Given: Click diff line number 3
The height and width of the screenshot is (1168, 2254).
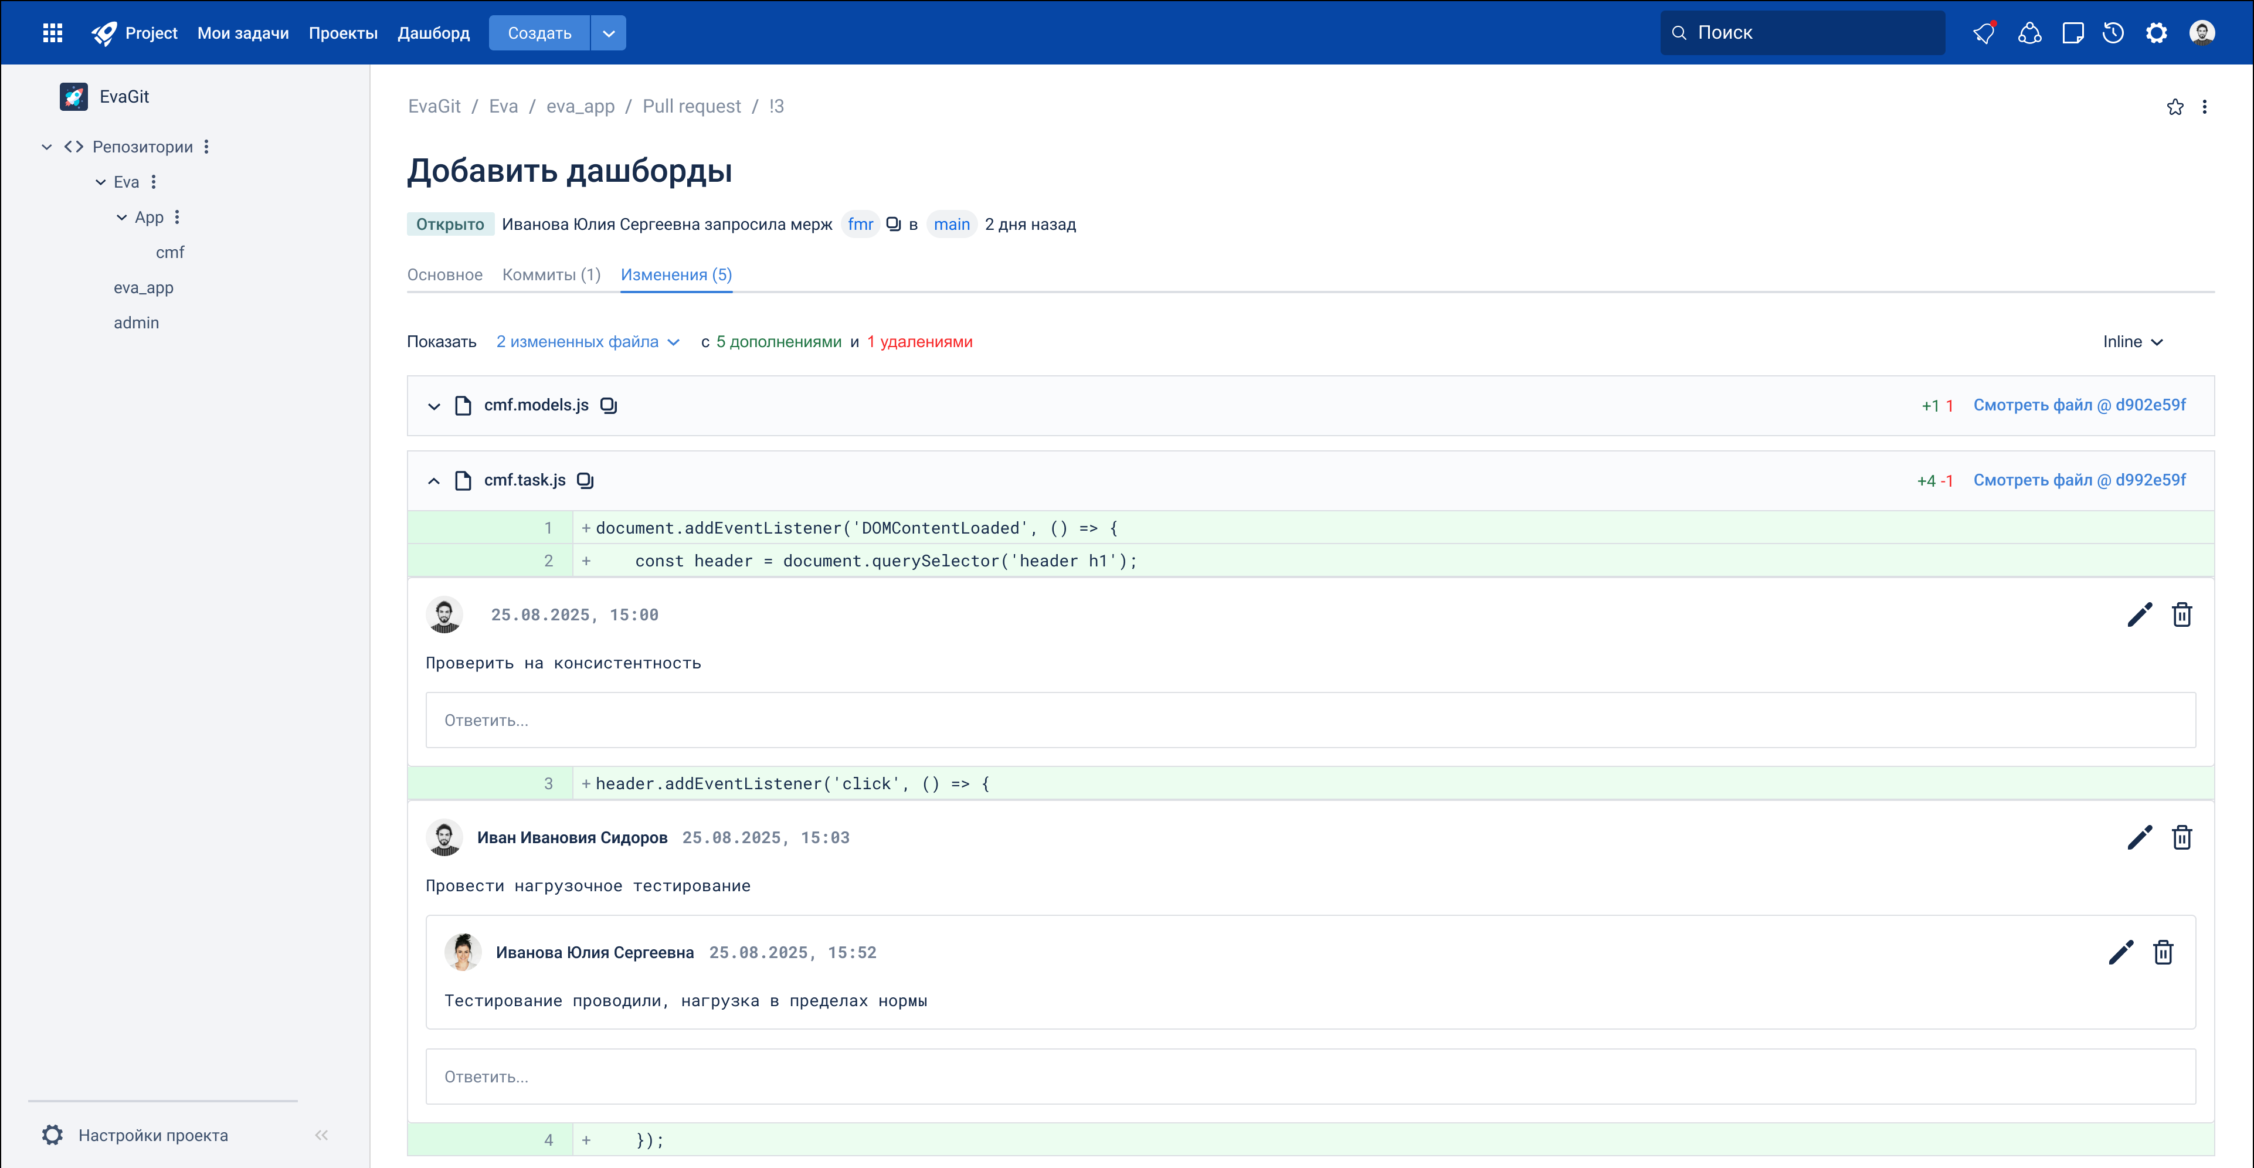Looking at the screenshot, I should coord(549,784).
